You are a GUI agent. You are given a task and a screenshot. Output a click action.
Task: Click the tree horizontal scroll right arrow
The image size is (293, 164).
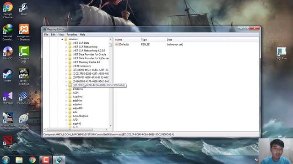tap(107, 129)
